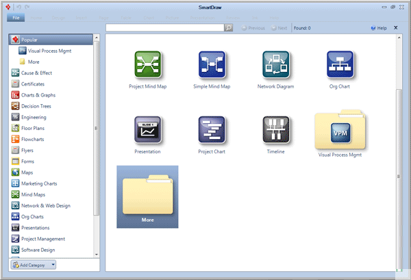Click the Previous search result button

tap(252, 28)
